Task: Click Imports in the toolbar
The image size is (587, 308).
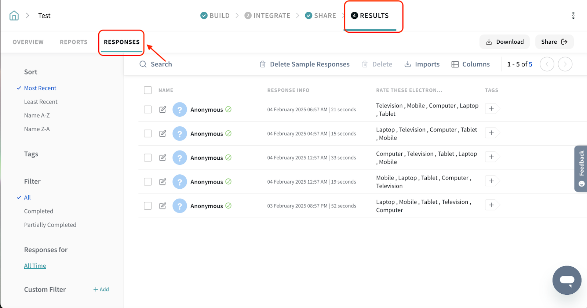Action: click(422, 64)
